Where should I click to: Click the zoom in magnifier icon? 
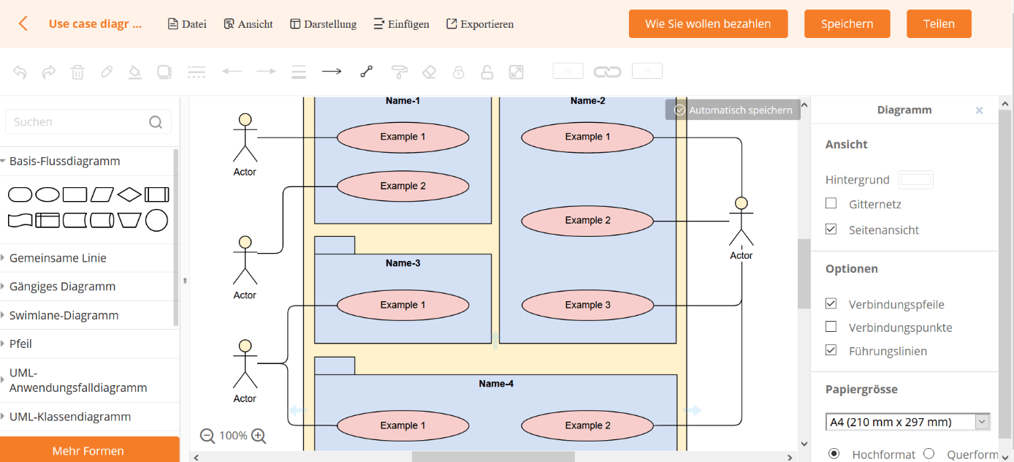pos(259,436)
